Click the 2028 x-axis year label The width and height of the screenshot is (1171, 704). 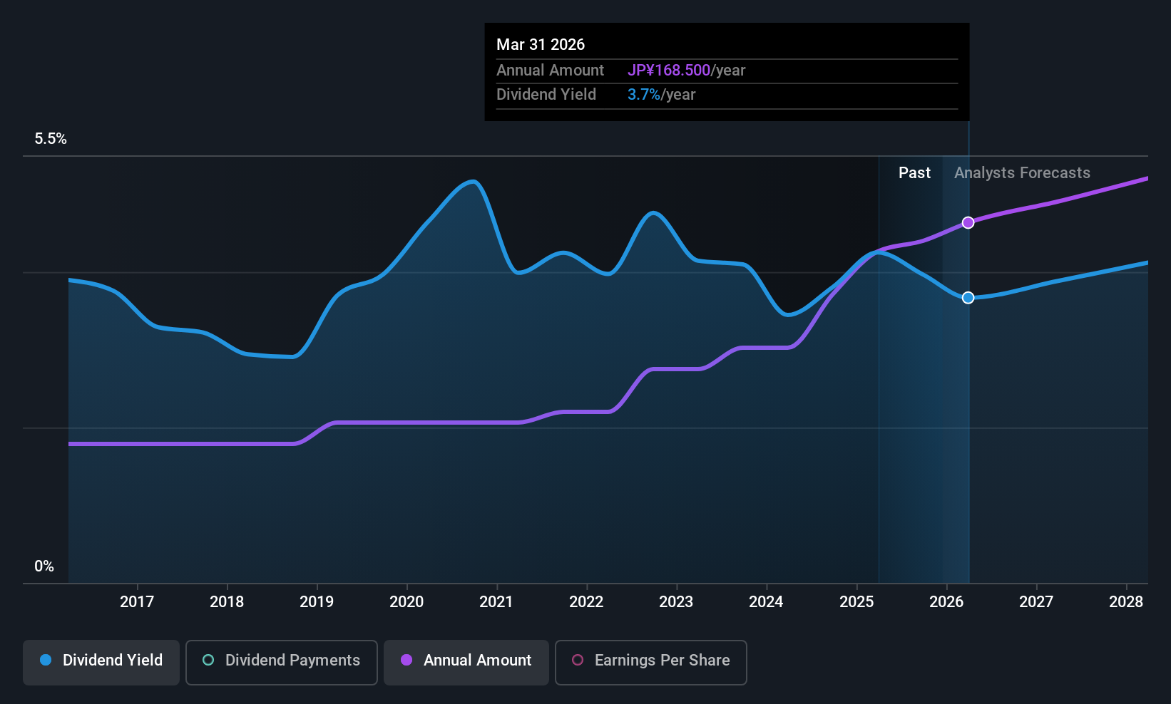click(x=1126, y=602)
